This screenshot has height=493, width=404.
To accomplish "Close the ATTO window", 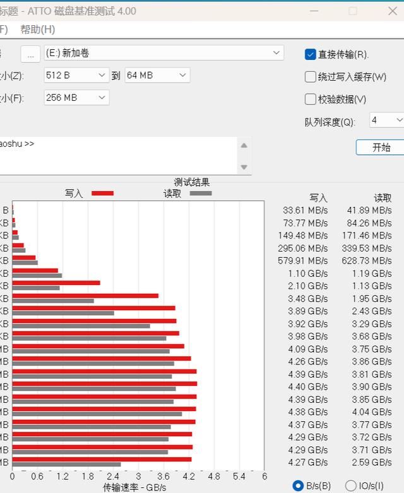I will (x=393, y=11).
